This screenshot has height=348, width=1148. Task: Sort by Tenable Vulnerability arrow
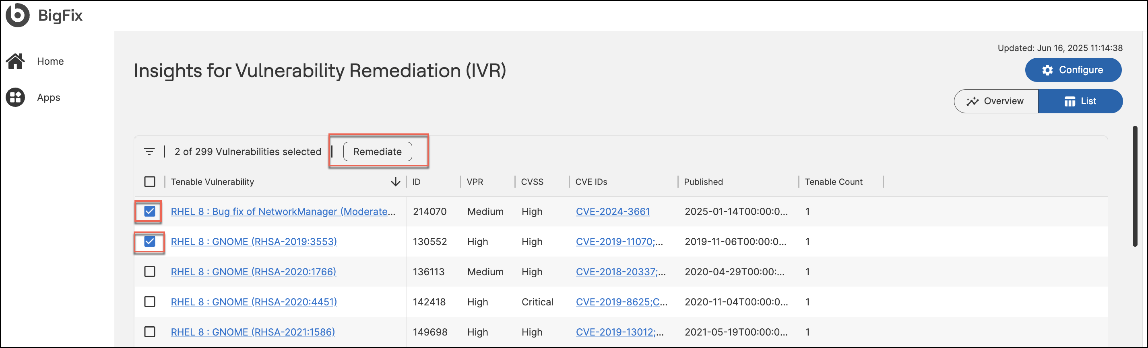tap(395, 182)
